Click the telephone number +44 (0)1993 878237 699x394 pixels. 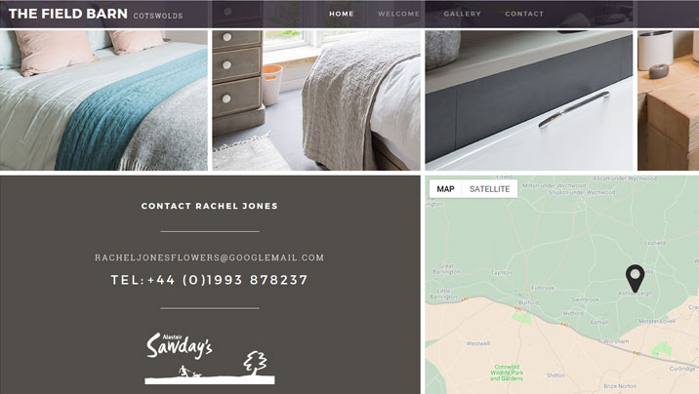coord(210,280)
